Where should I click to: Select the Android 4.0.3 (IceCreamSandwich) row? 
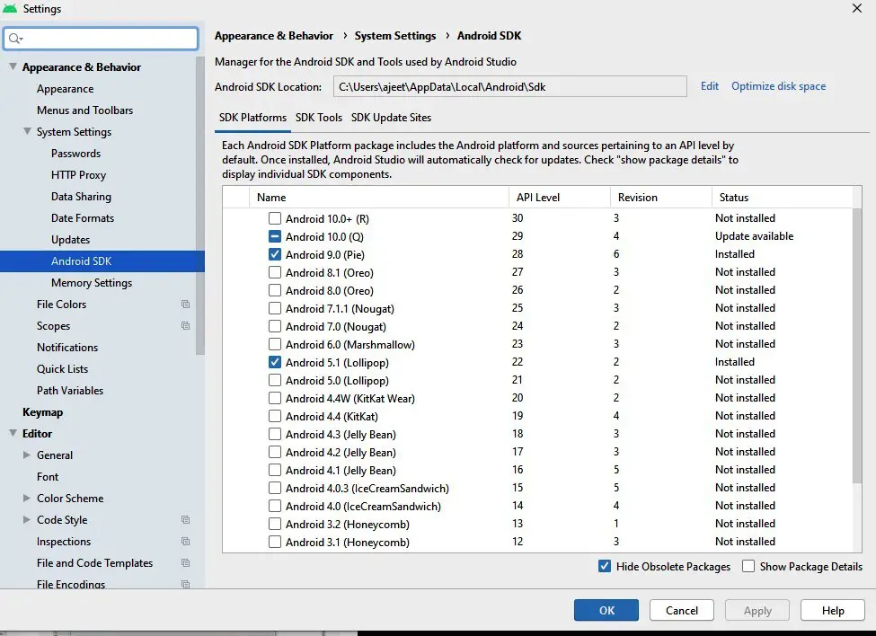pyautogui.click(x=537, y=488)
